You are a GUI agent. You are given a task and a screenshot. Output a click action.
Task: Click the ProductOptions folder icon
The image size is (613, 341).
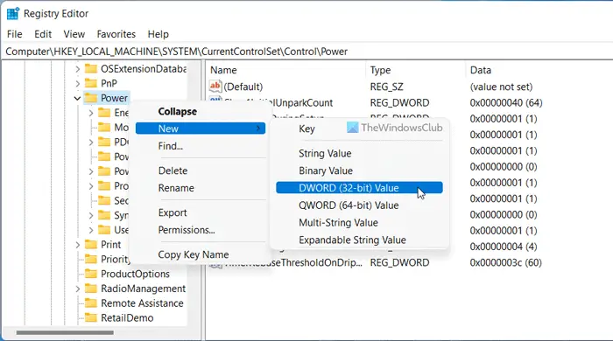click(x=91, y=274)
